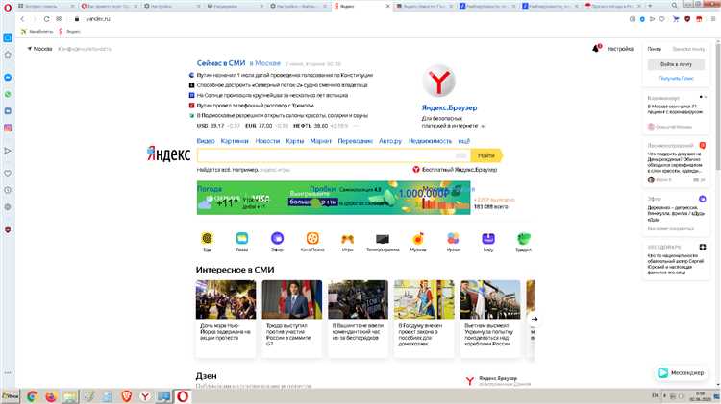
Task: Expand the ещё services list
Action: pos(463,141)
